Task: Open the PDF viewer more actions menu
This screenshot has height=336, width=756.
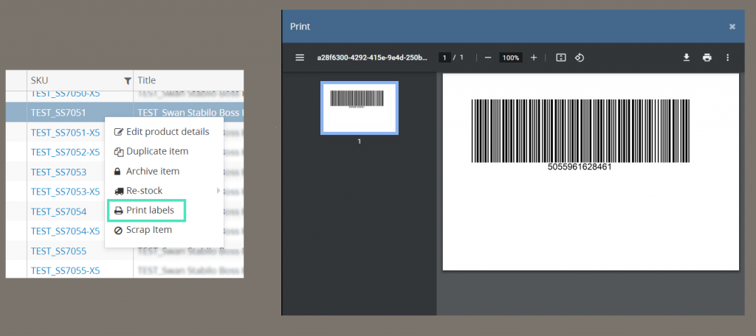Action: tap(727, 57)
